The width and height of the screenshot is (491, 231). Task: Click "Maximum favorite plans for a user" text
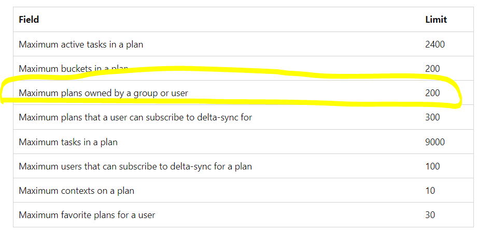click(87, 215)
